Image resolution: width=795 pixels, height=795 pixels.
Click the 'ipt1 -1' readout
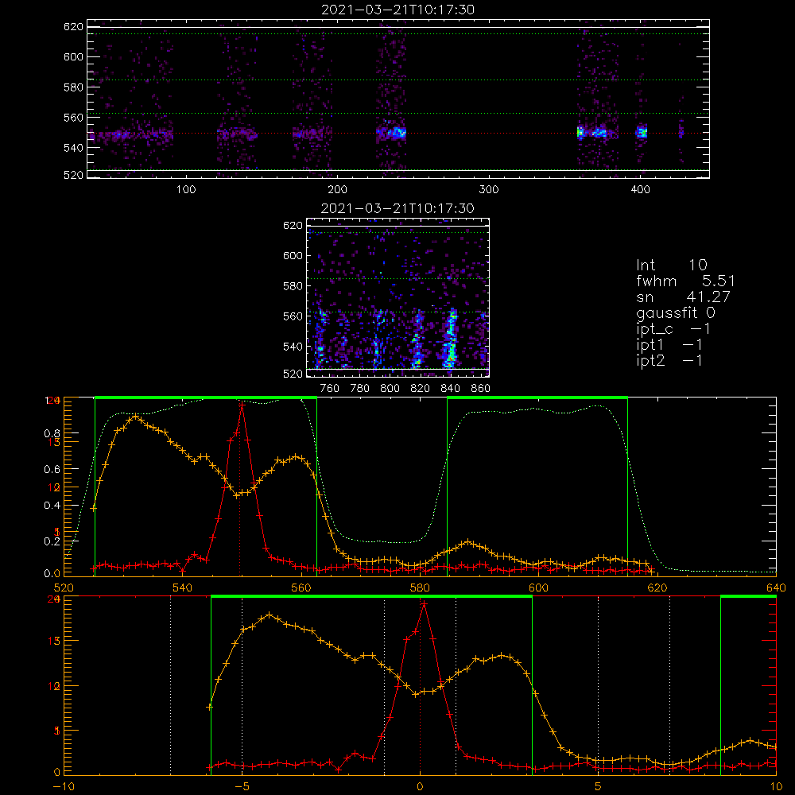[669, 345]
